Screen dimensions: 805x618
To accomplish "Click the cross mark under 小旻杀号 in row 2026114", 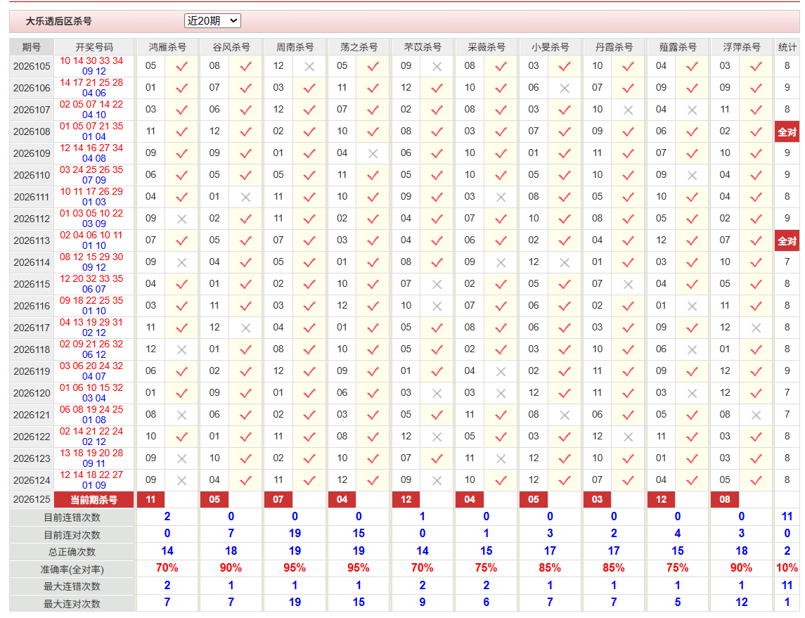I will click(565, 263).
